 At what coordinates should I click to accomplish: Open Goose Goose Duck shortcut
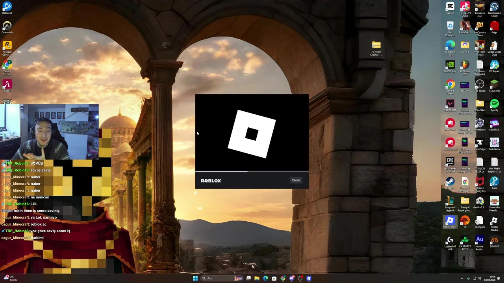pyautogui.click(x=494, y=48)
